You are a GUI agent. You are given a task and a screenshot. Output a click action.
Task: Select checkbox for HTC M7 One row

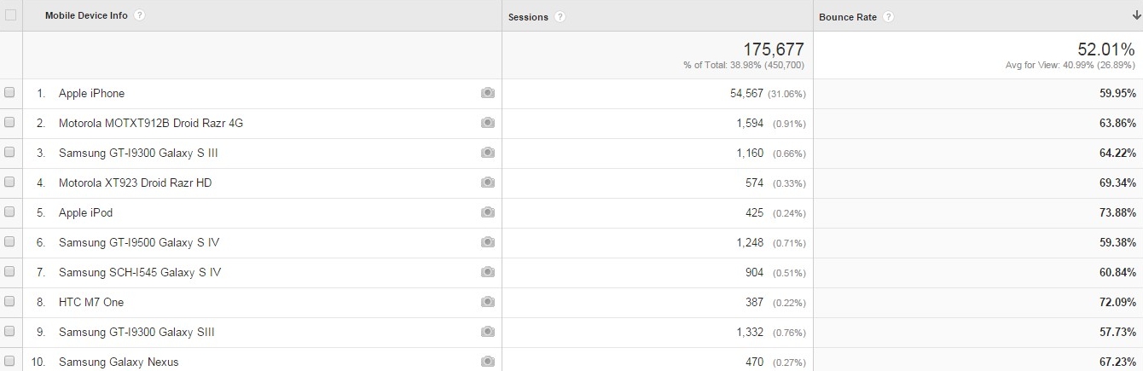coord(9,302)
